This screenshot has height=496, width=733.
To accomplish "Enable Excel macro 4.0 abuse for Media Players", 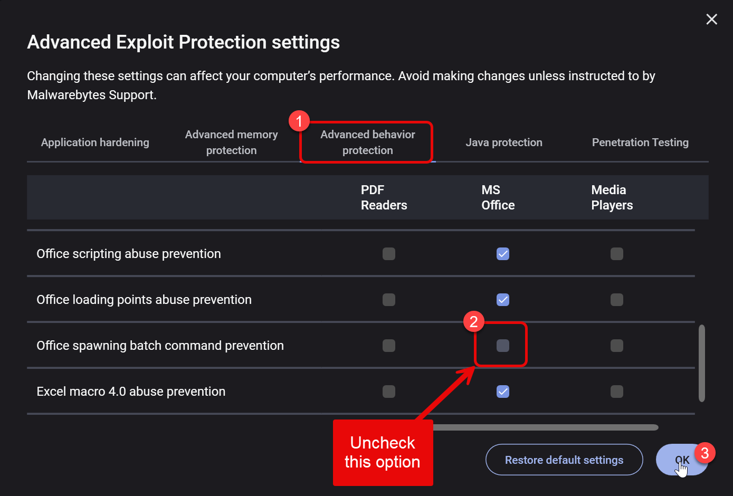I will coord(616,392).
